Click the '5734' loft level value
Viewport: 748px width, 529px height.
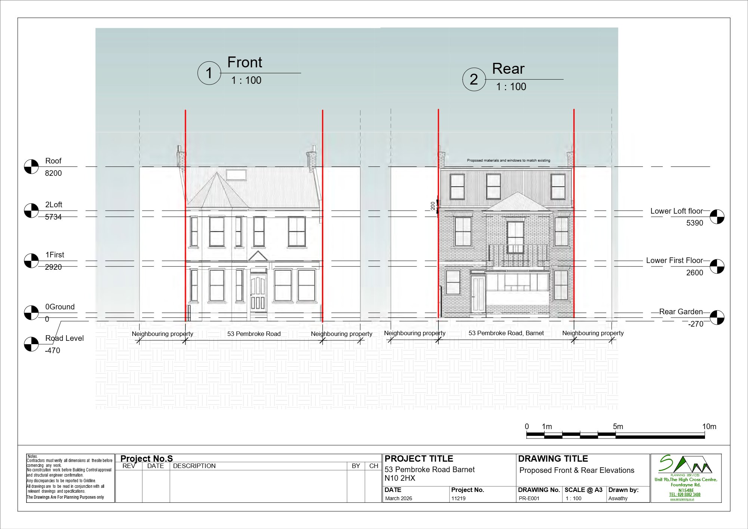click(x=53, y=217)
